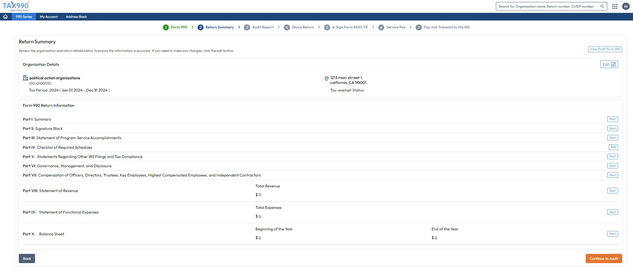Screen dimensions: 633x277
Task: Start Part IX Statement of Functional Expenses
Action: (x=613, y=212)
